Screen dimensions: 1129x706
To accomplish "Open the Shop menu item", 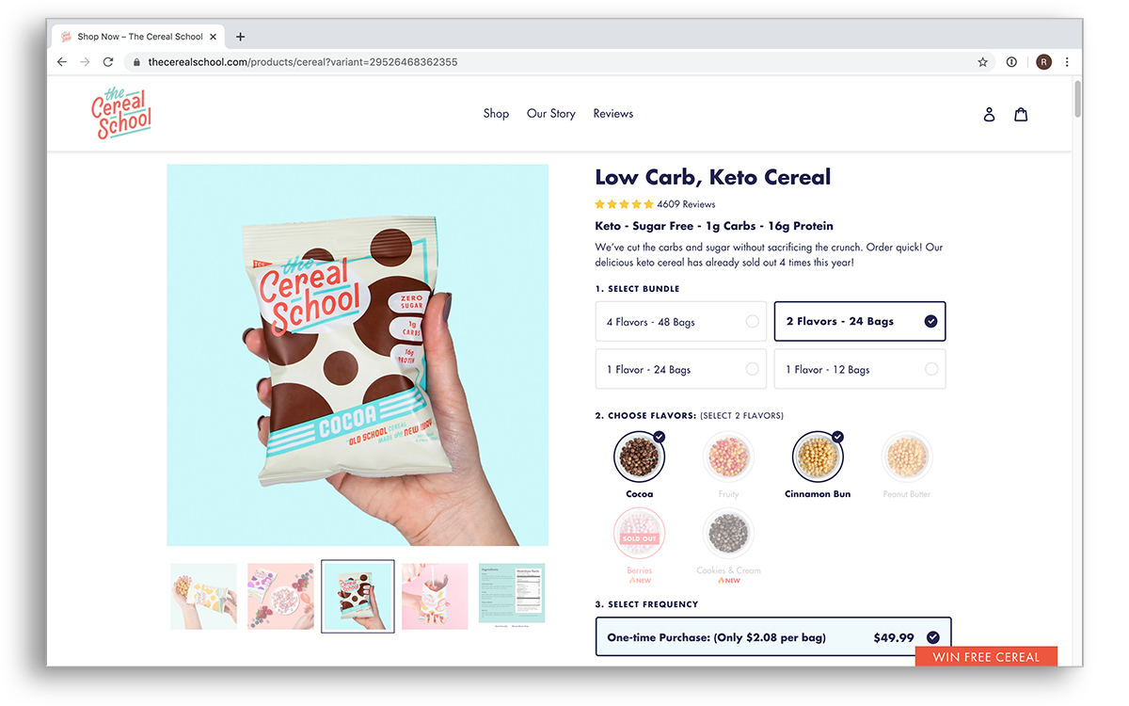I will [x=496, y=114].
